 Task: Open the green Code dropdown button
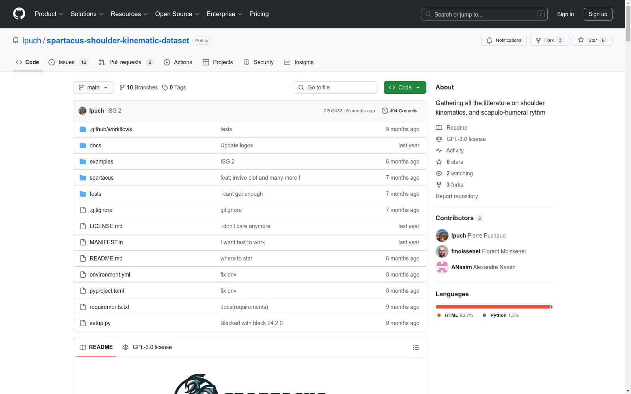coord(405,87)
